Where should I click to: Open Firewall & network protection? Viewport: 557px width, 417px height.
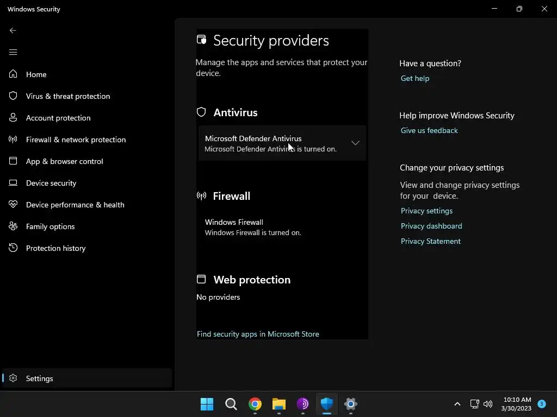(x=87, y=140)
